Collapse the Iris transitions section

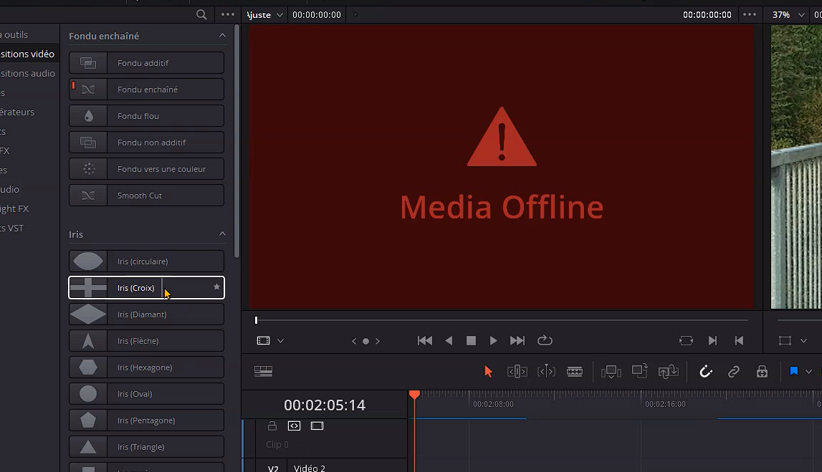(x=222, y=234)
